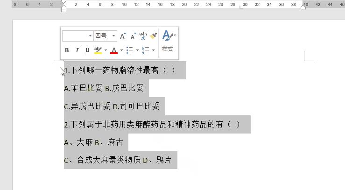Screen dimensions: 345x190
Task: Apply the yellow text highlight color
Action: point(98,50)
